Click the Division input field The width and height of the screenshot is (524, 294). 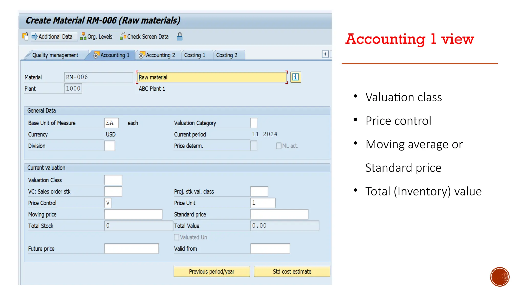tap(110, 146)
